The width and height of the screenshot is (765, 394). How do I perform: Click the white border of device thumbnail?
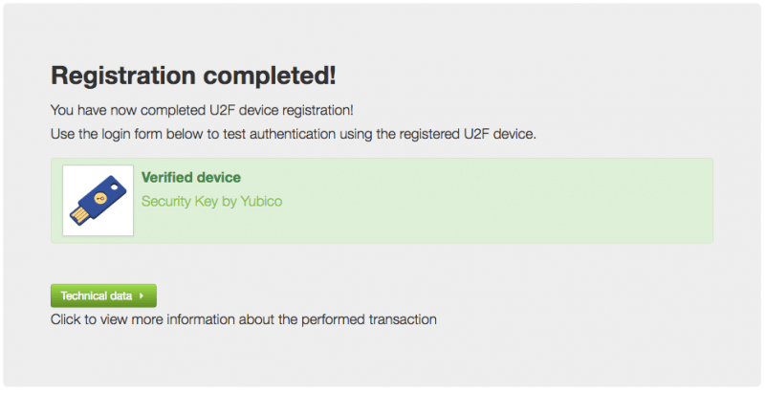click(66, 230)
